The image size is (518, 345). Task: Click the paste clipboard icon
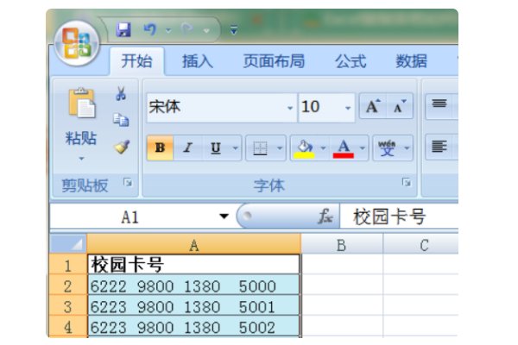click(x=82, y=103)
